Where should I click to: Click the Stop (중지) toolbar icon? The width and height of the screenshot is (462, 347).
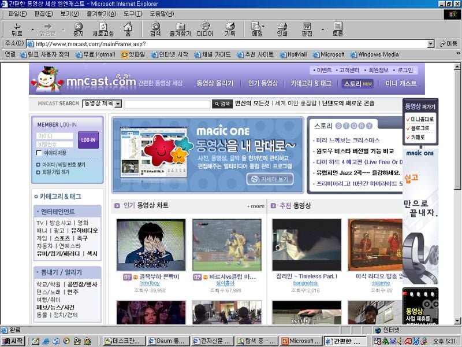click(78, 29)
